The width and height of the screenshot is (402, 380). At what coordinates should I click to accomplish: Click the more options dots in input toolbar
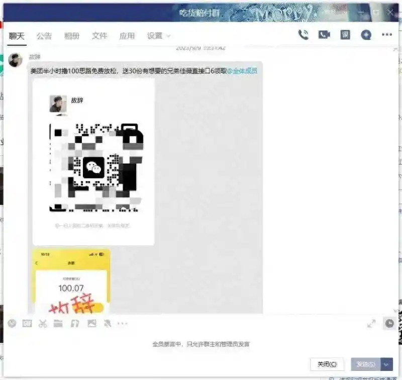(x=122, y=324)
